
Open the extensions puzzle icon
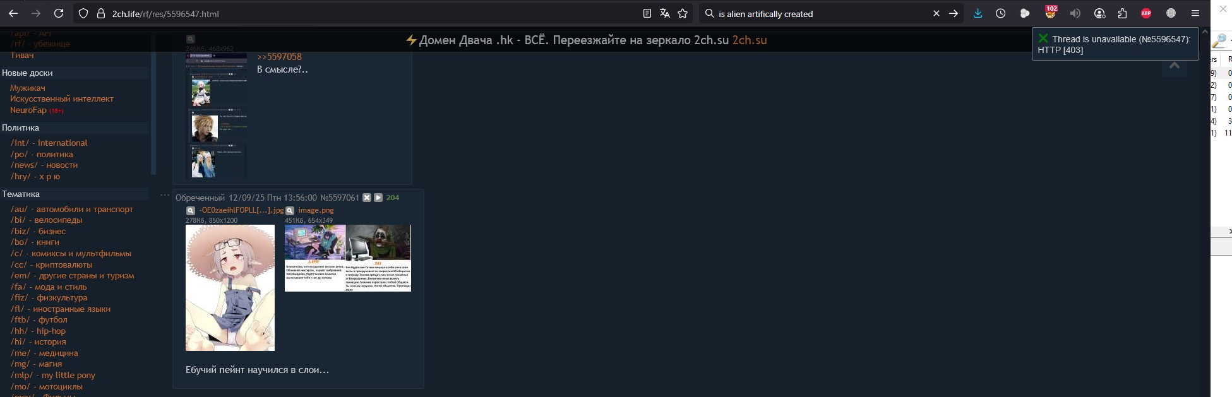pos(1122,13)
